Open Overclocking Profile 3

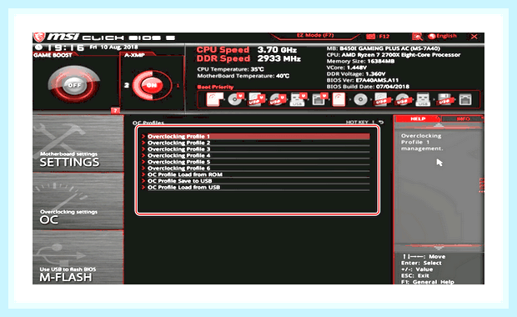255,149
